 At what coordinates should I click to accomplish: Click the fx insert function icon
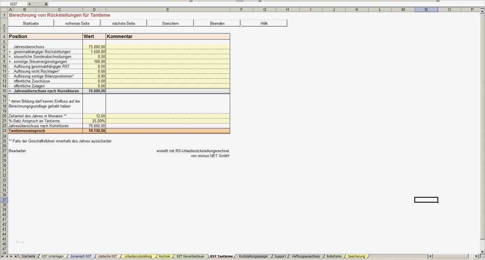point(46,4)
